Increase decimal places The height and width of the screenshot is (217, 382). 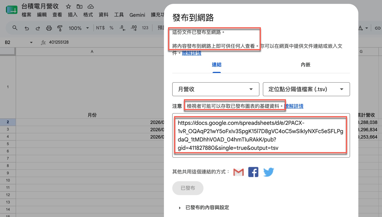point(134,28)
